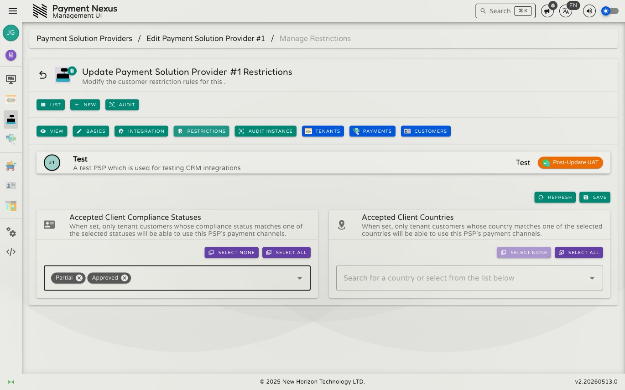Open the tenants sidebar icon
The image size is (625, 390).
(x=11, y=99)
